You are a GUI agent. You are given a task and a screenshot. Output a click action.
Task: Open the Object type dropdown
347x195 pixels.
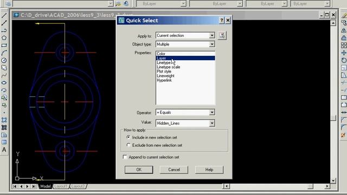[x=212, y=44]
